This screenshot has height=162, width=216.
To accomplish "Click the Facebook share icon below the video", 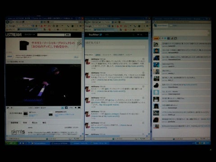I will tap(66, 108).
